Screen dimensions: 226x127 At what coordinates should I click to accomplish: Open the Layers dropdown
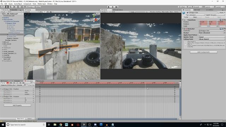tap(209, 7)
